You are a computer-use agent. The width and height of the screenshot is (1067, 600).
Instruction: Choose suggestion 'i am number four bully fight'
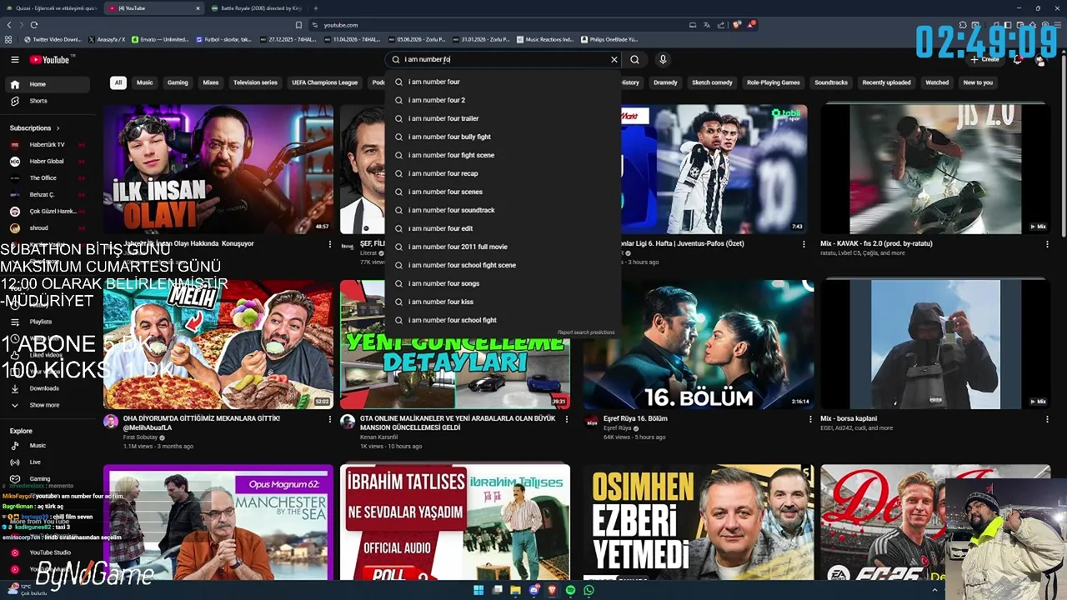click(503, 137)
